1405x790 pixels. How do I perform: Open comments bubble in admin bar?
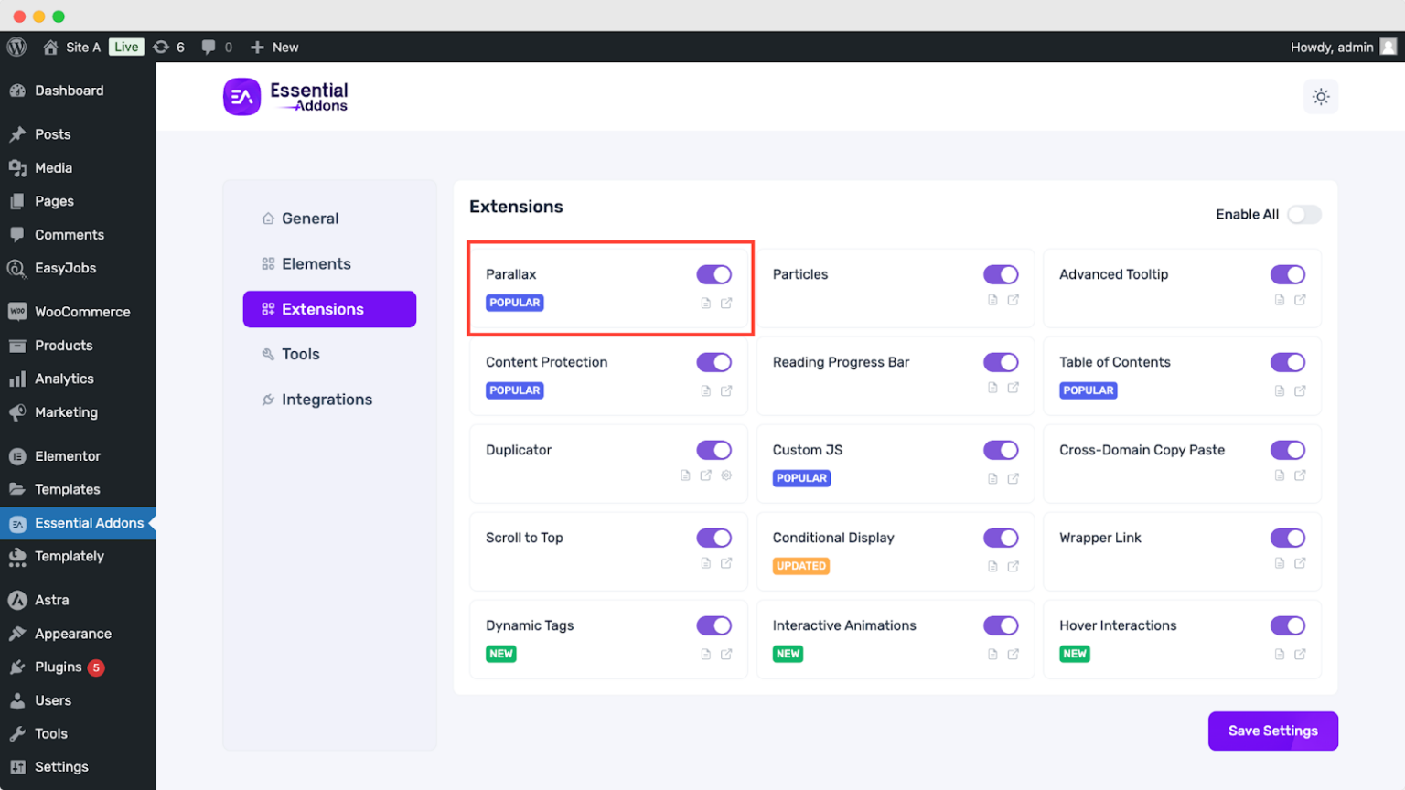216,47
